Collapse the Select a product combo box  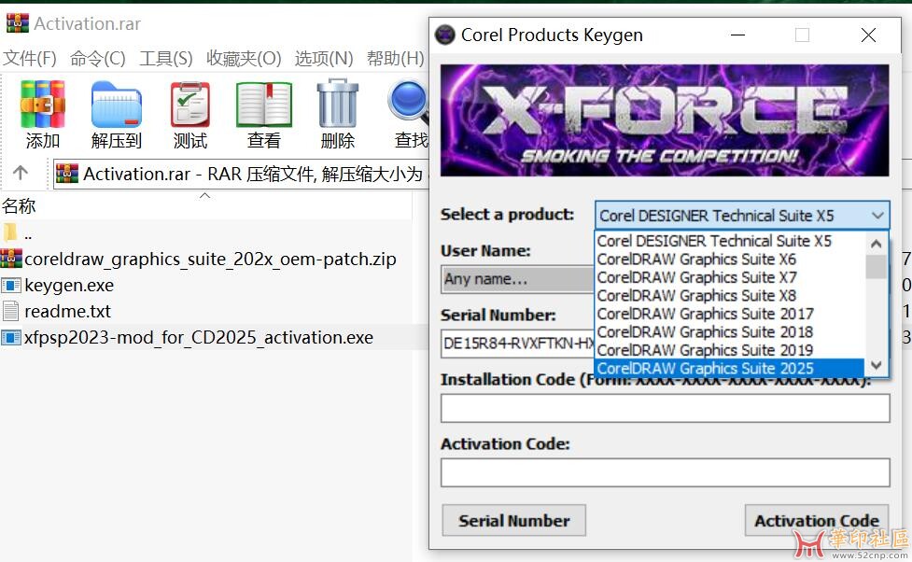point(877,216)
